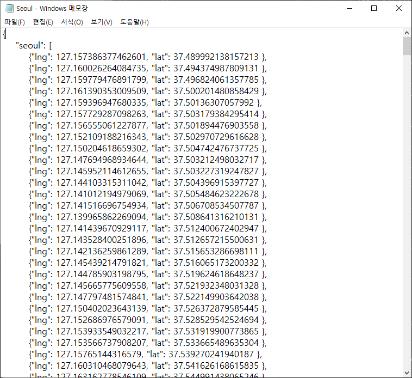This screenshot has width=412, height=378.
Task: Click the Notepad icon in title bar
Action: (9, 8)
